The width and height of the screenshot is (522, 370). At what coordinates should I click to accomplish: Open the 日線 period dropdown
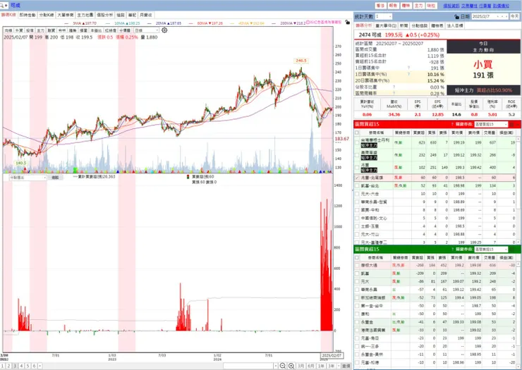pyautogui.click(x=147, y=30)
